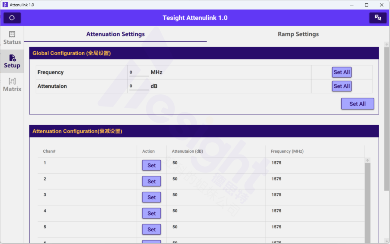Image resolution: width=390 pixels, height=244 pixels.
Task: Click Set for channel 3
Action: tap(151, 197)
